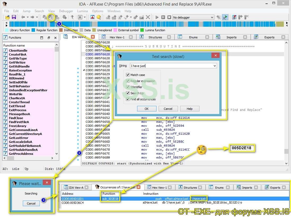Click the text search binoculars icon
This screenshot has width=291, height=217.
pos(51,17)
